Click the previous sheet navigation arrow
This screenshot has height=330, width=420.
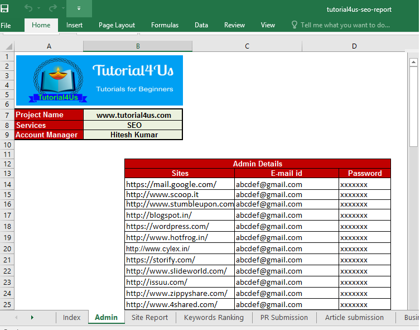(x=16, y=317)
